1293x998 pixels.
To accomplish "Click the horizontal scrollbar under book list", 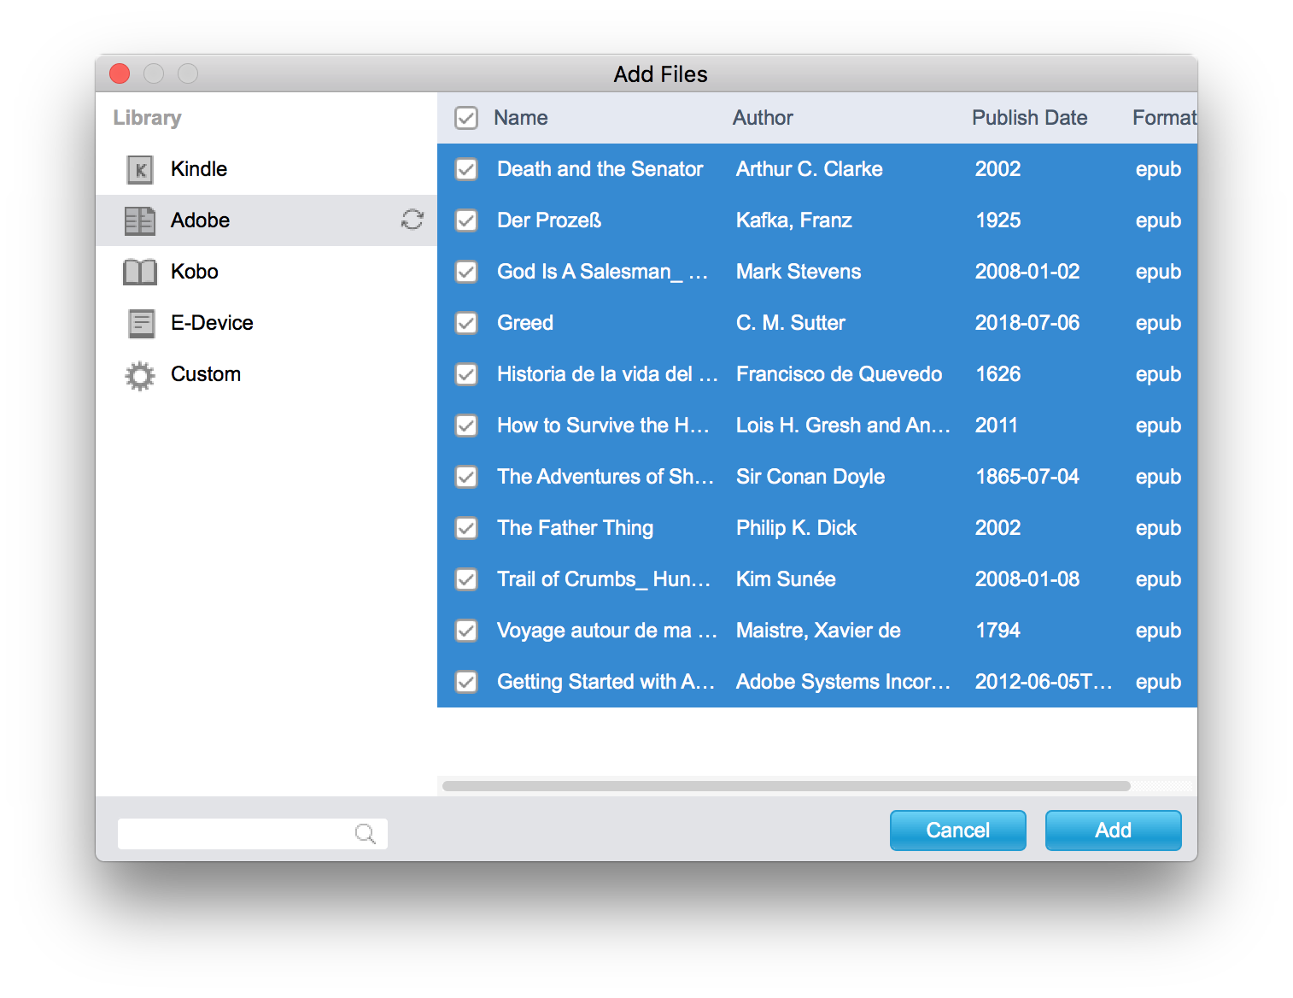I will click(x=786, y=786).
